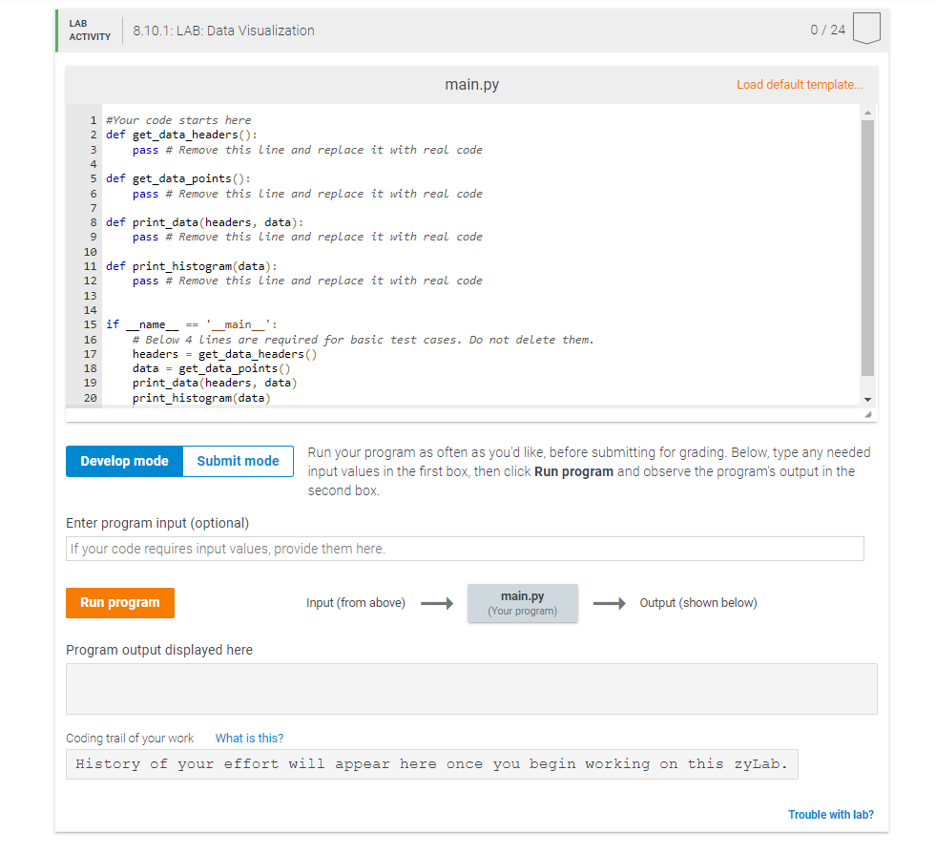936x854 pixels.
Task: Click the '0 / 24' score text
Action: 827,30
